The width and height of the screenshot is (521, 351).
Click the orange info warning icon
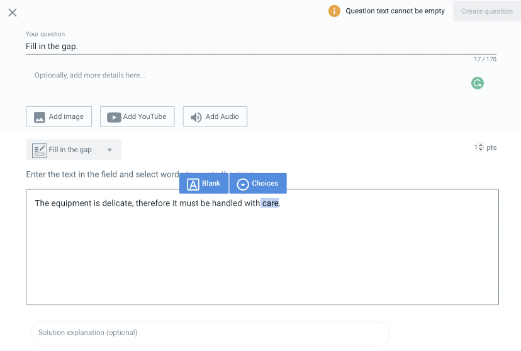[334, 11]
